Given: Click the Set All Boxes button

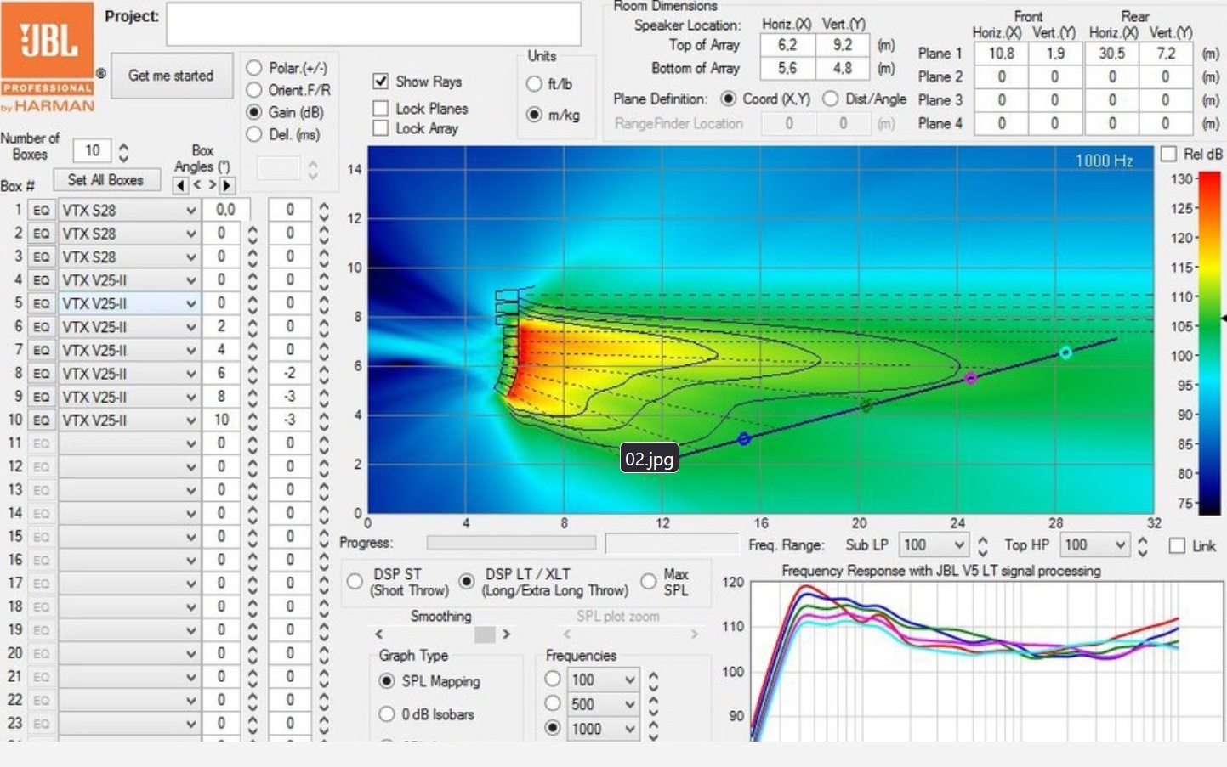Looking at the screenshot, I should point(106,180).
